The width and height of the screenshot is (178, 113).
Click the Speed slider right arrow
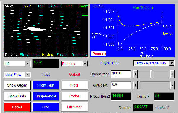pos(172,74)
